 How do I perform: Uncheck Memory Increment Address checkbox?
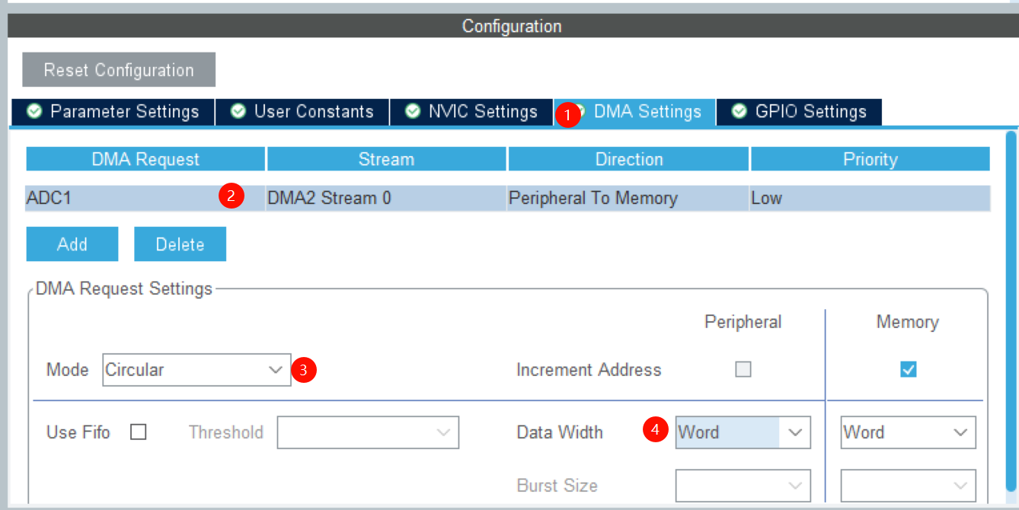point(908,369)
